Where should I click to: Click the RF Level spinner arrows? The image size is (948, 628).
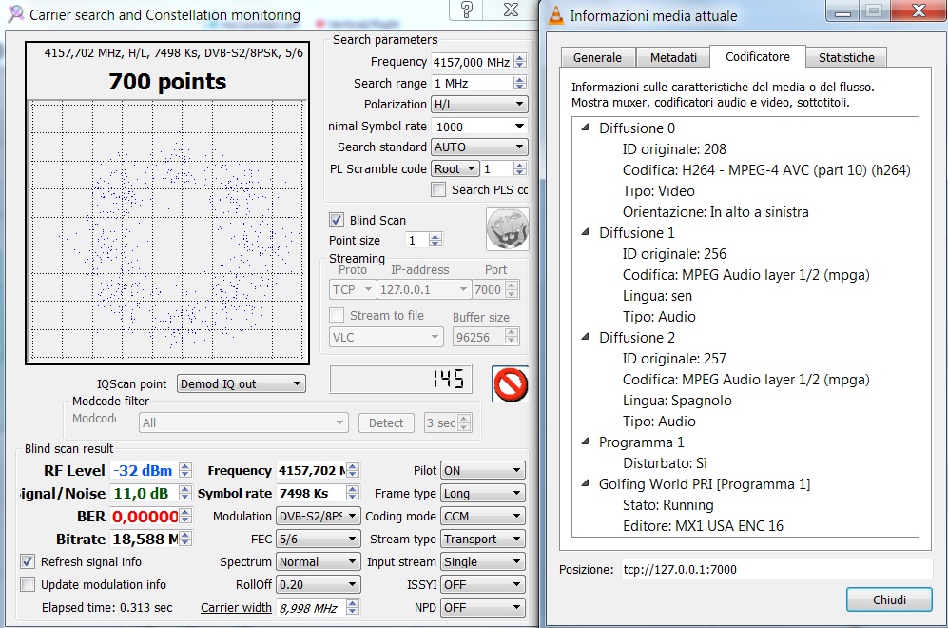pyautogui.click(x=185, y=470)
